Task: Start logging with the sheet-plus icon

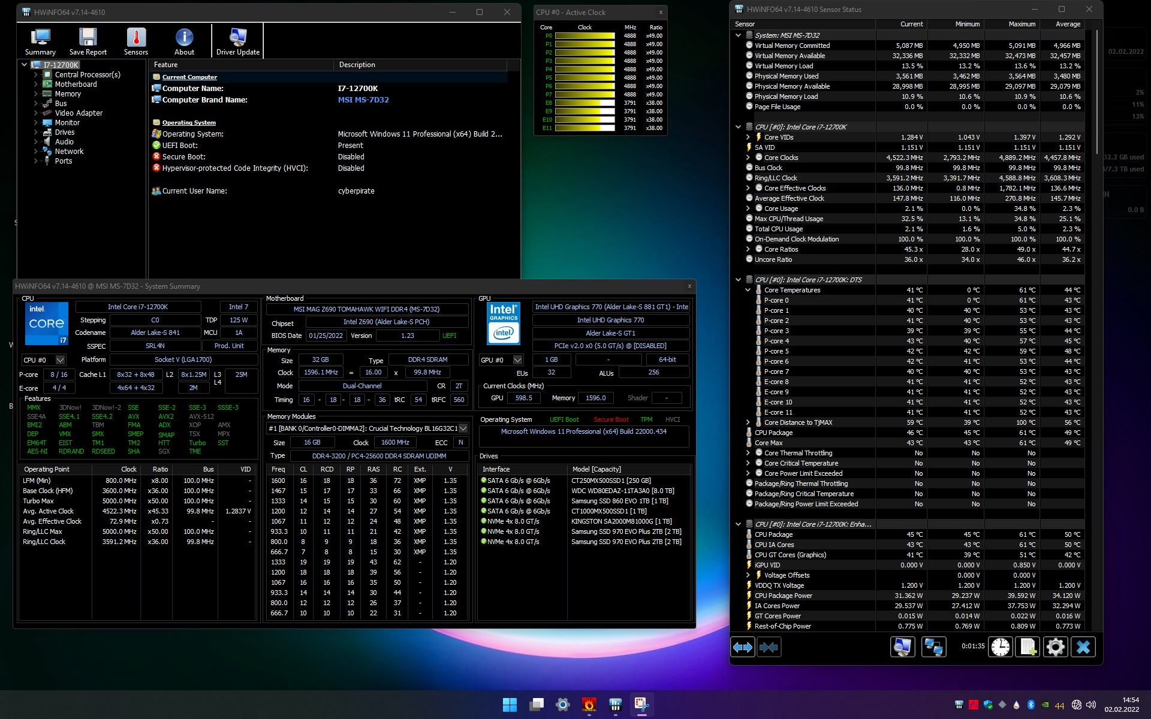Action: pyautogui.click(x=1028, y=647)
